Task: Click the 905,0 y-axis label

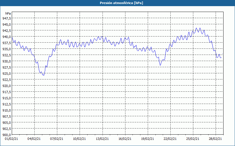Action: [6, 122]
